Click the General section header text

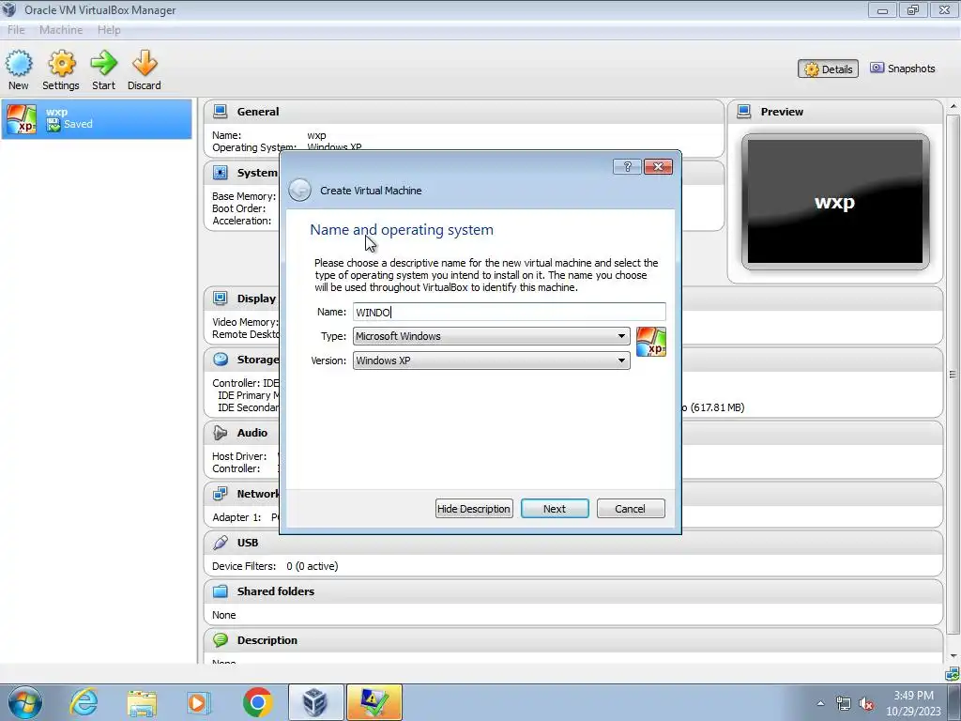pos(257,112)
